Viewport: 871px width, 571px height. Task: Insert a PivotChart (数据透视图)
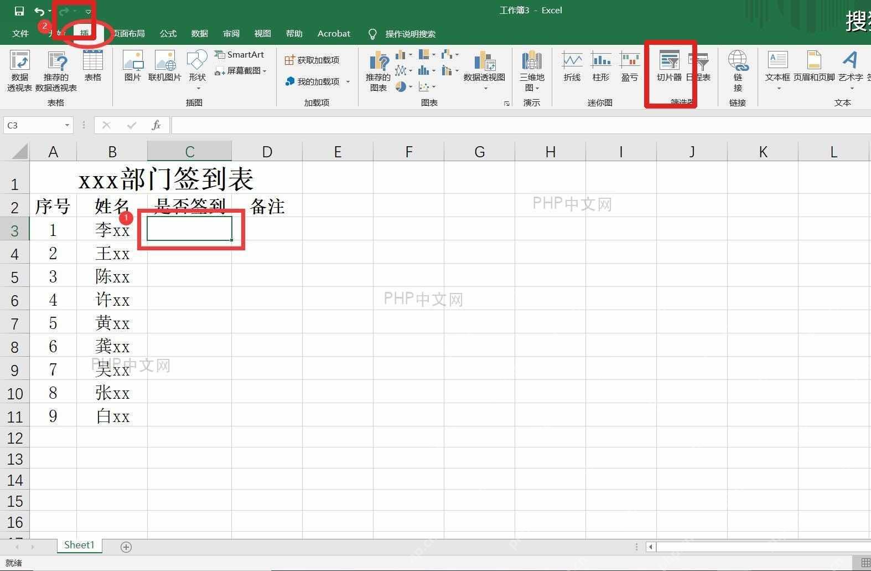click(x=484, y=71)
